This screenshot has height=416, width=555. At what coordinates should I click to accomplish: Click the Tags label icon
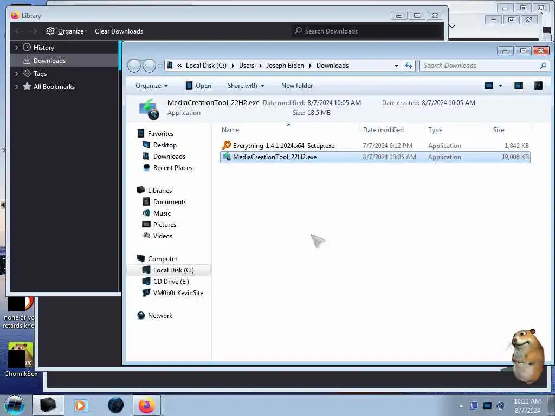(27, 73)
